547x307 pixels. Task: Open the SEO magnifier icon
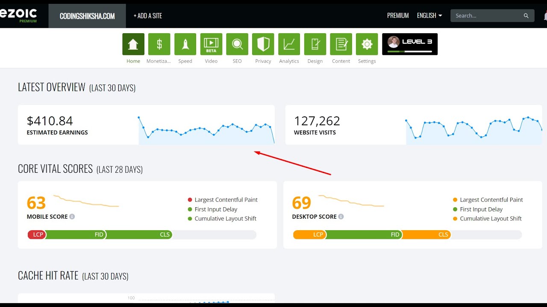(x=237, y=44)
